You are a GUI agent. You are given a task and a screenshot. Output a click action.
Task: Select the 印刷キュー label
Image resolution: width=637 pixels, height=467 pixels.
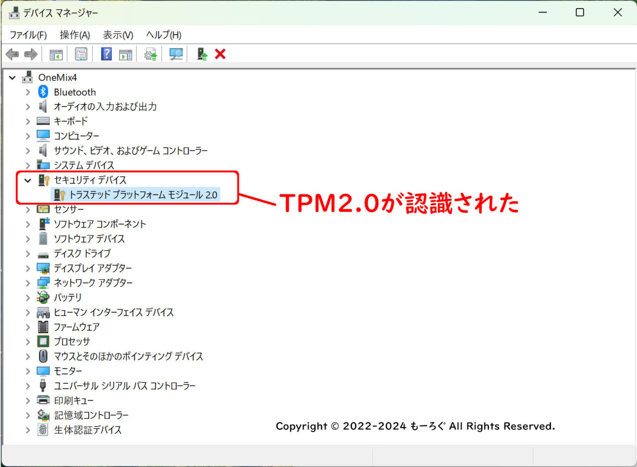pyautogui.click(x=74, y=400)
